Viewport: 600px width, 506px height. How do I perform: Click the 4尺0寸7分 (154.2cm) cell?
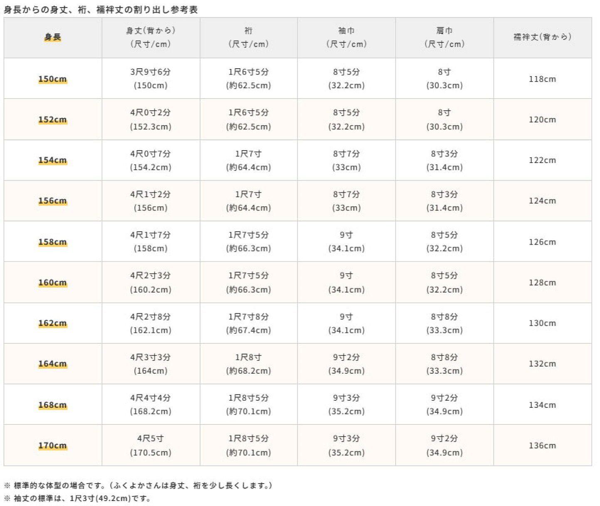point(151,160)
